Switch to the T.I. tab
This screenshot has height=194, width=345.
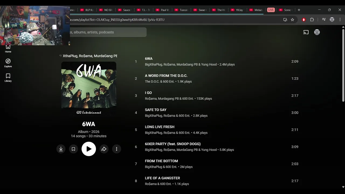click(143, 10)
